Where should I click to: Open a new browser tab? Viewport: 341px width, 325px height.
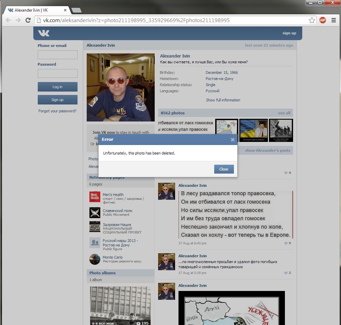point(76,10)
